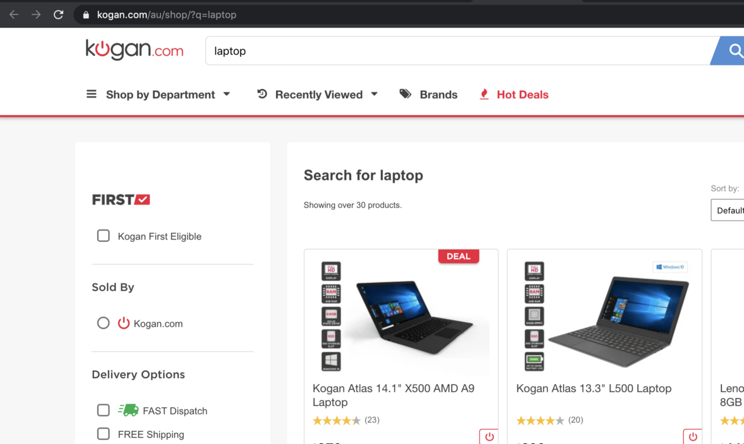The width and height of the screenshot is (744, 444).
Task: Click the red power icon on Atlas 14.1" card
Action: 489,437
